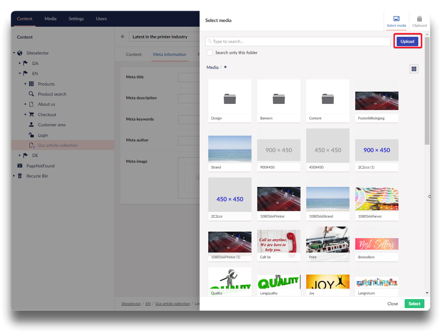Collapse the Siteselector tree node
This screenshot has width=441, height=333.
[x=14, y=53]
